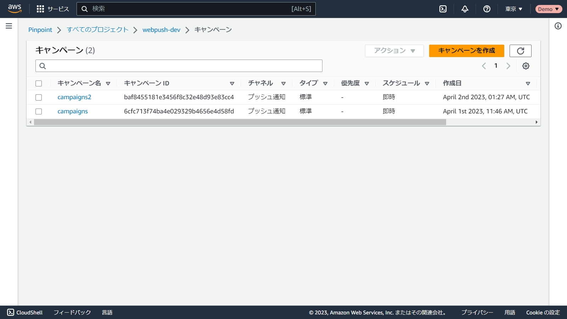
Task: Launch CloudShell from the top bar icon
Action: point(443,9)
